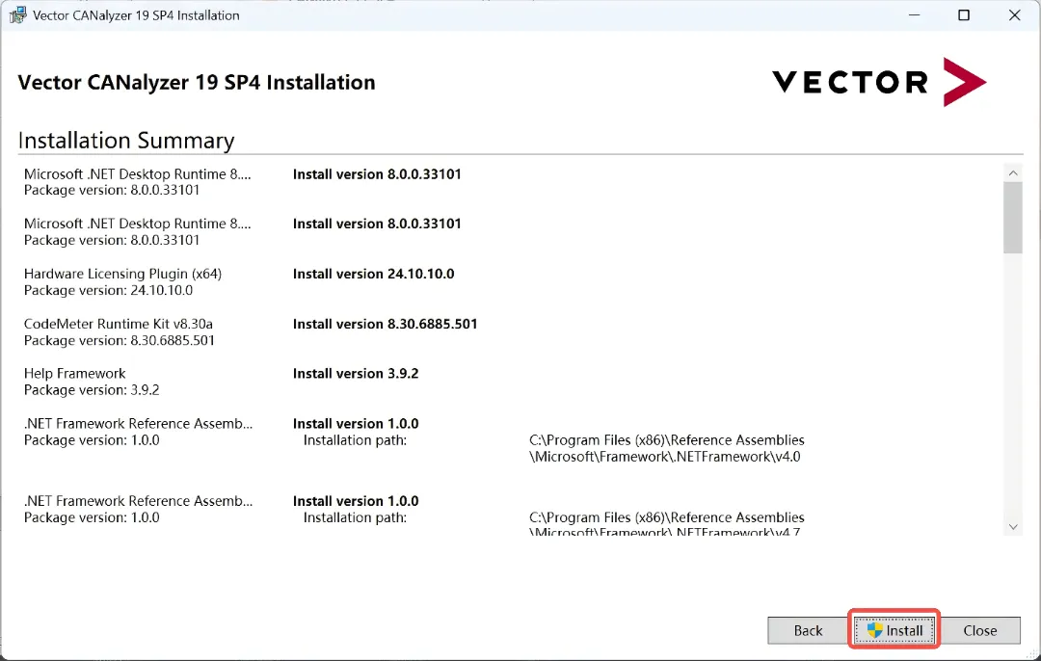Click the installer icon in title bar
The height and width of the screenshot is (661, 1041).
pyautogui.click(x=18, y=14)
